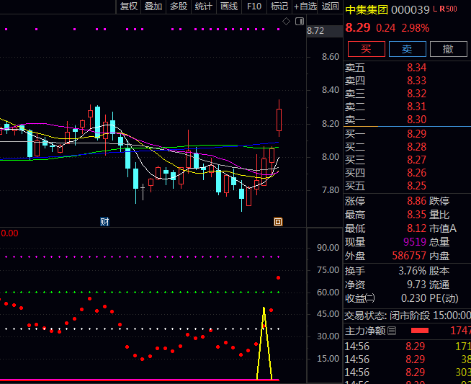This screenshot has width=471, height=384.
Task: Click the 财 financial marker on chart
Action: tap(104, 222)
